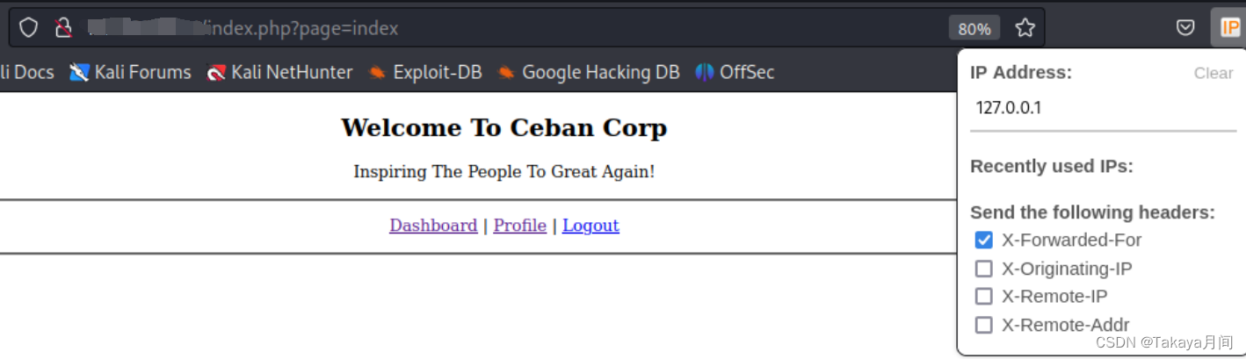
Task: Open the insecure connection lock icon
Action: click(x=62, y=28)
